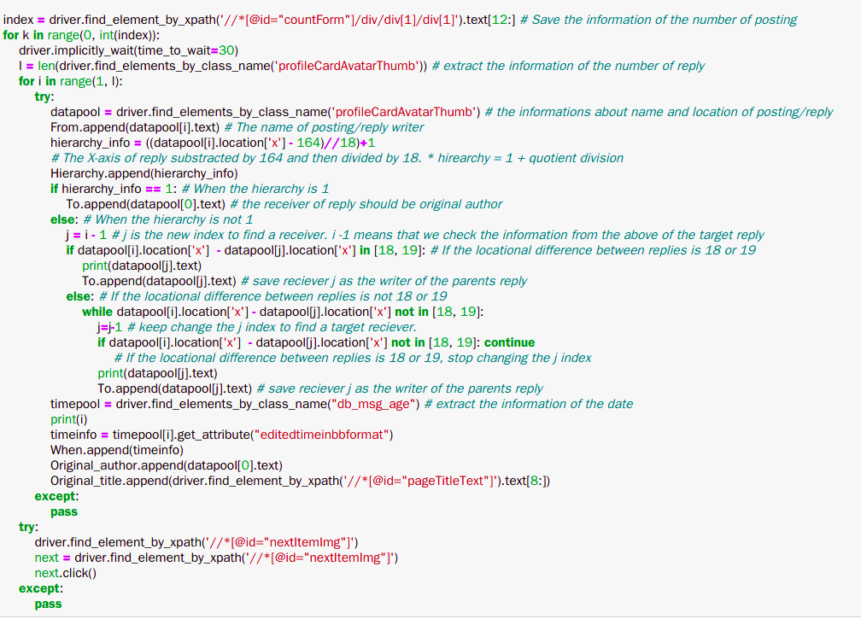
Task: Click the Original_title.append line
Action: click(x=299, y=480)
